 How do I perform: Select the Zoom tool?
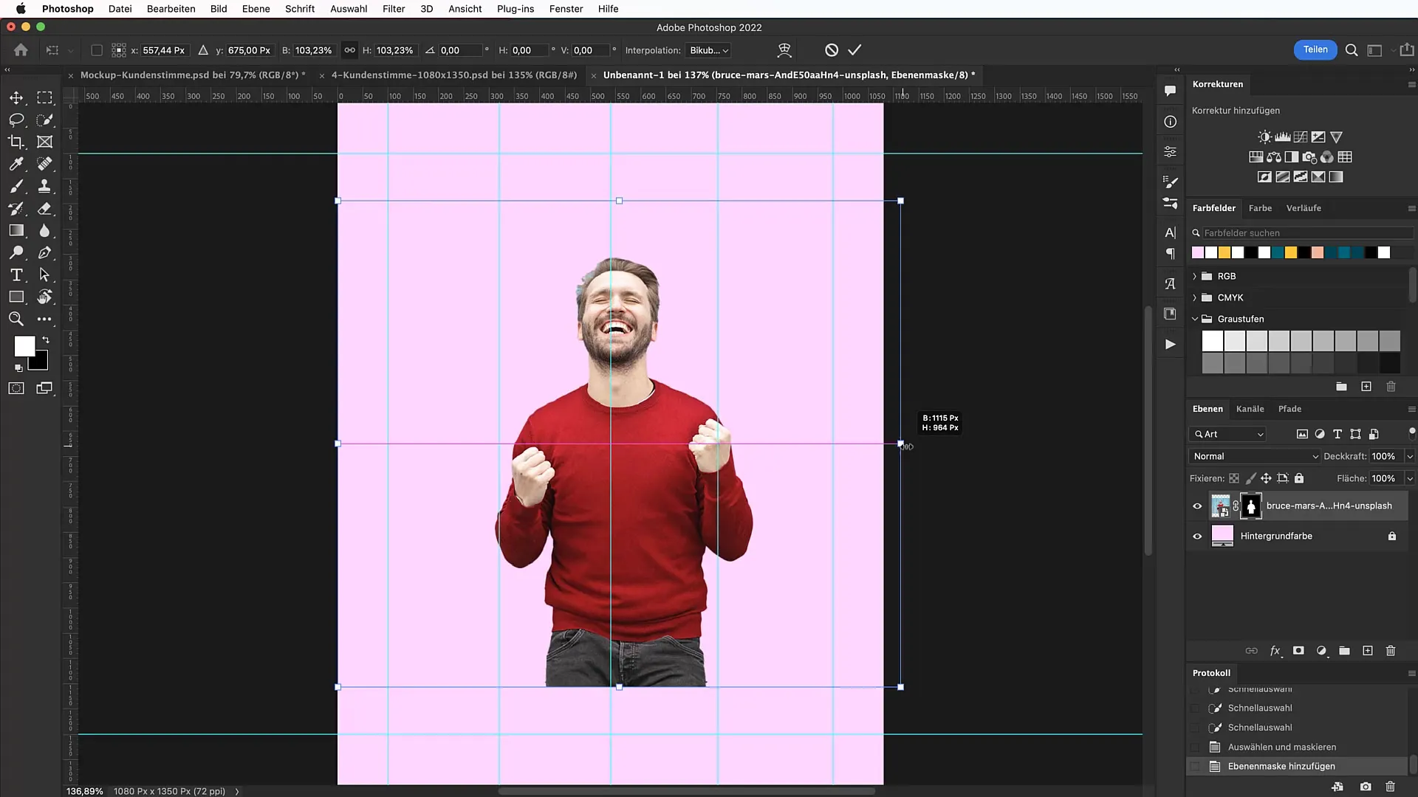(x=16, y=319)
